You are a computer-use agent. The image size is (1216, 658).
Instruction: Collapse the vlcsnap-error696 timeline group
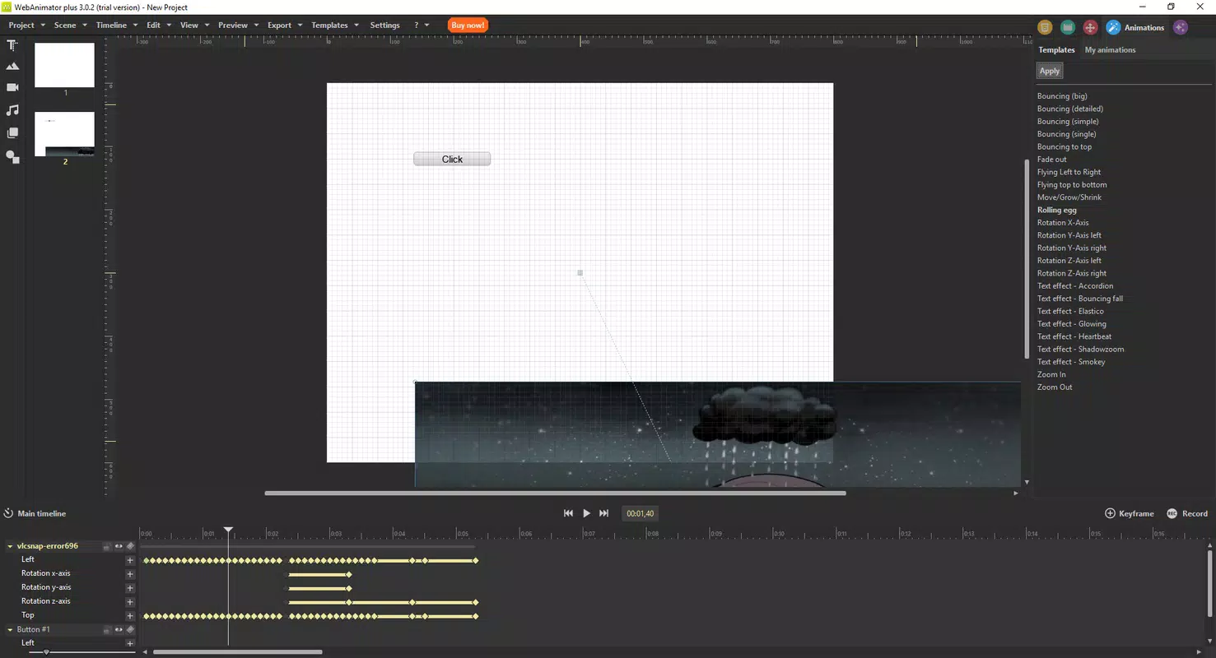[11, 546]
